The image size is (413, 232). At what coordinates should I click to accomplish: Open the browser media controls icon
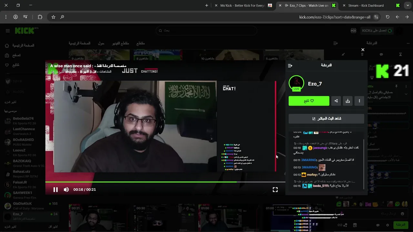click(x=25, y=17)
